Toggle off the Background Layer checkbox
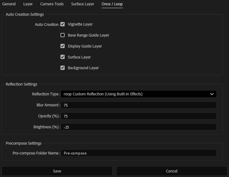This screenshot has width=229, height=177. click(63, 68)
